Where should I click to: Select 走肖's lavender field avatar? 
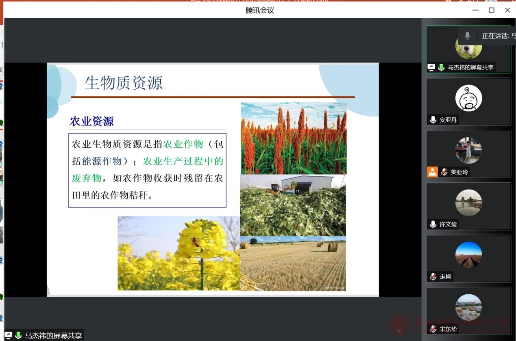(468, 255)
